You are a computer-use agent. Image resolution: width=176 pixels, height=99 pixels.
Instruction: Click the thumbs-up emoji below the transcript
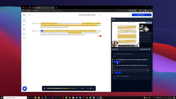98,36
